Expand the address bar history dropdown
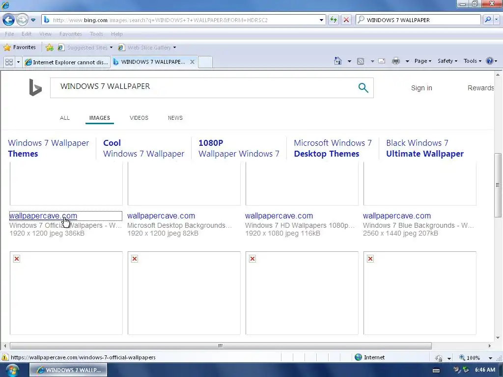The image size is (503, 377). click(x=321, y=20)
